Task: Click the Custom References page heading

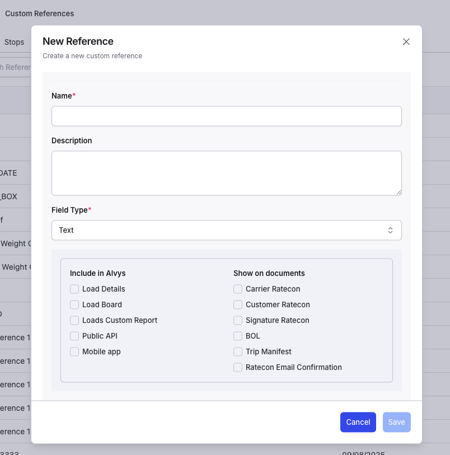Action: tap(39, 13)
